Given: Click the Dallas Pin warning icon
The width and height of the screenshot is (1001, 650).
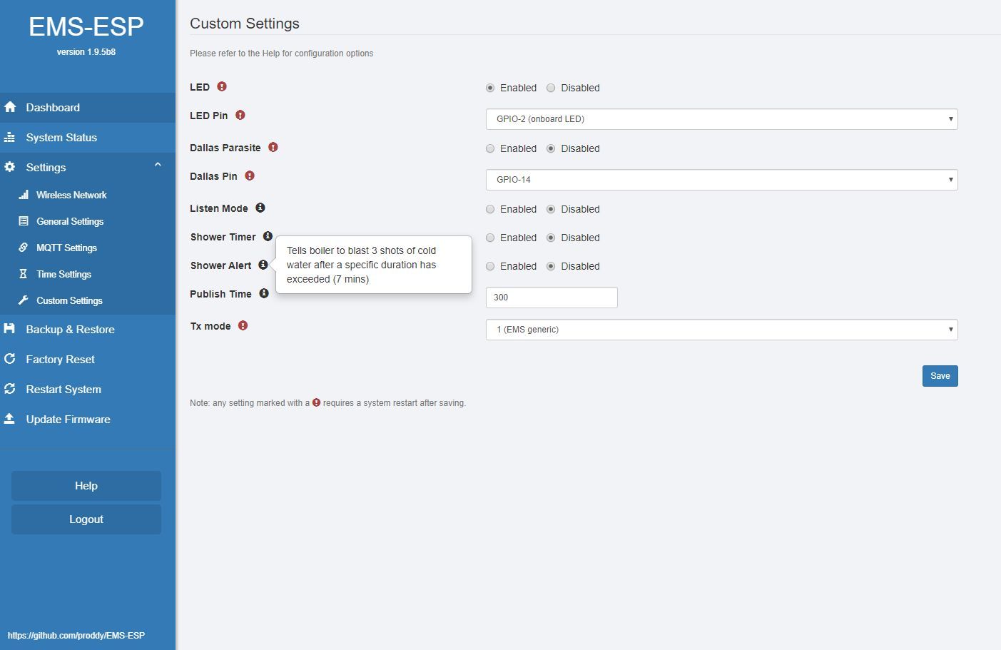Looking at the screenshot, I should pyautogui.click(x=250, y=176).
